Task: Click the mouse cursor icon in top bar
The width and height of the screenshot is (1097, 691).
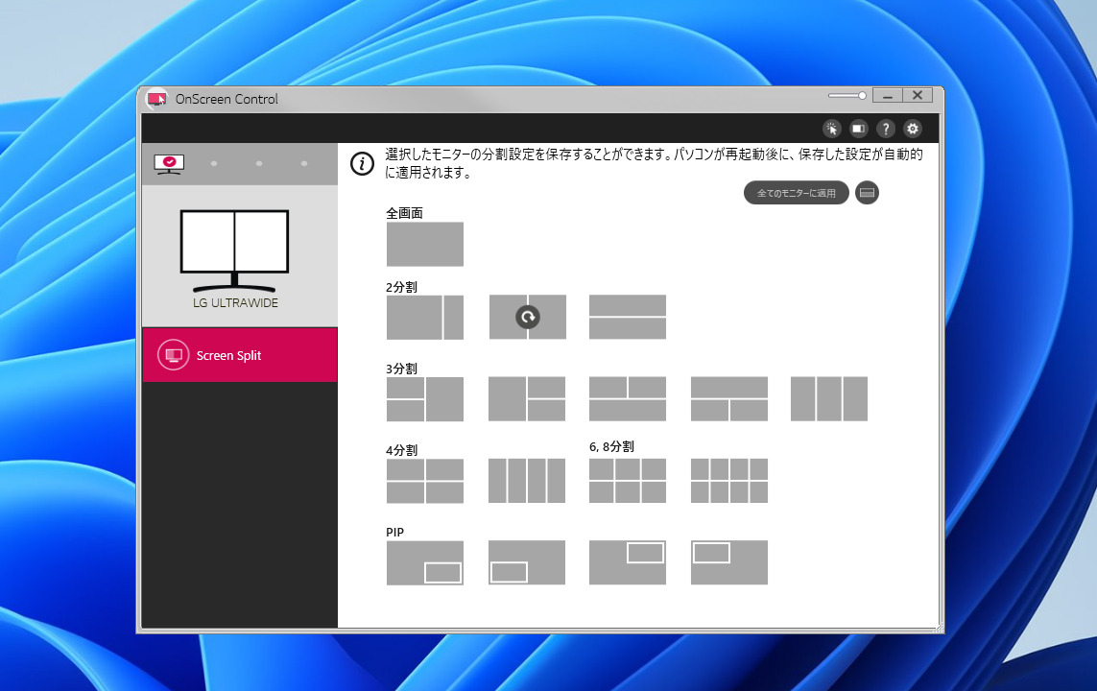Action: click(831, 129)
